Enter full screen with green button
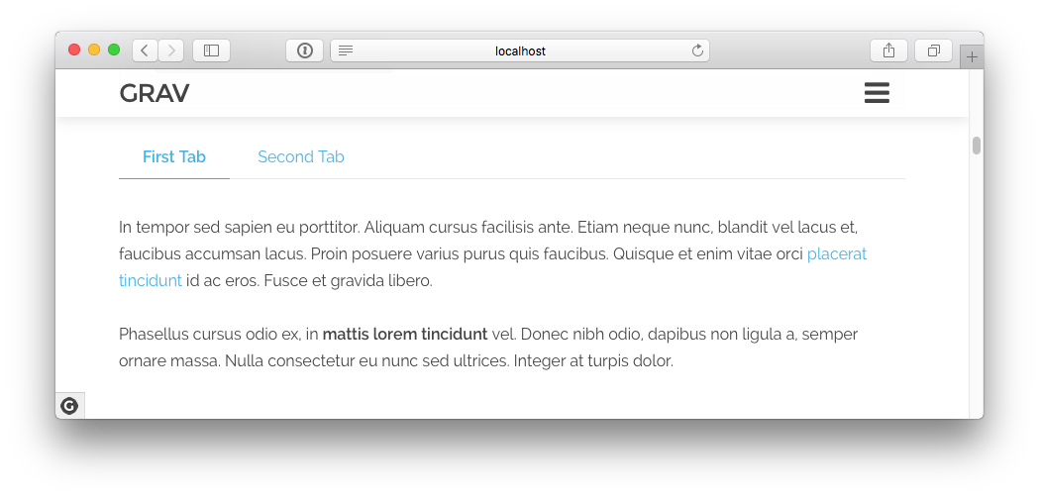The image size is (1039, 498). coord(114,50)
